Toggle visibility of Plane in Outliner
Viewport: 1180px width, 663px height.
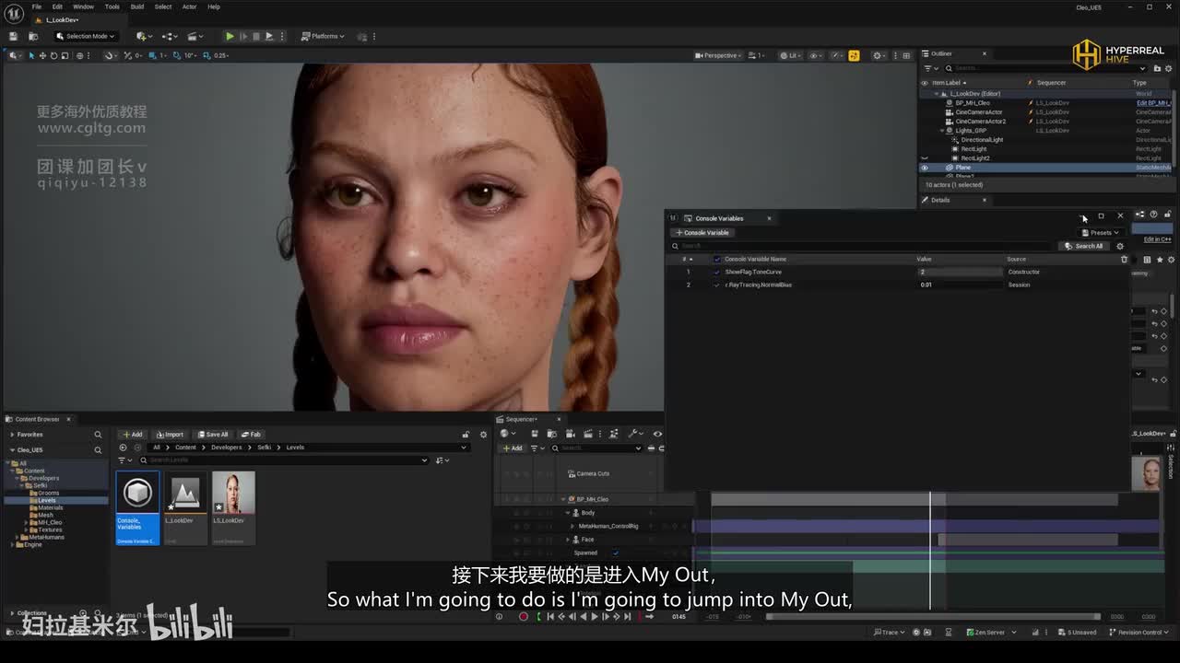(x=925, y=168)
